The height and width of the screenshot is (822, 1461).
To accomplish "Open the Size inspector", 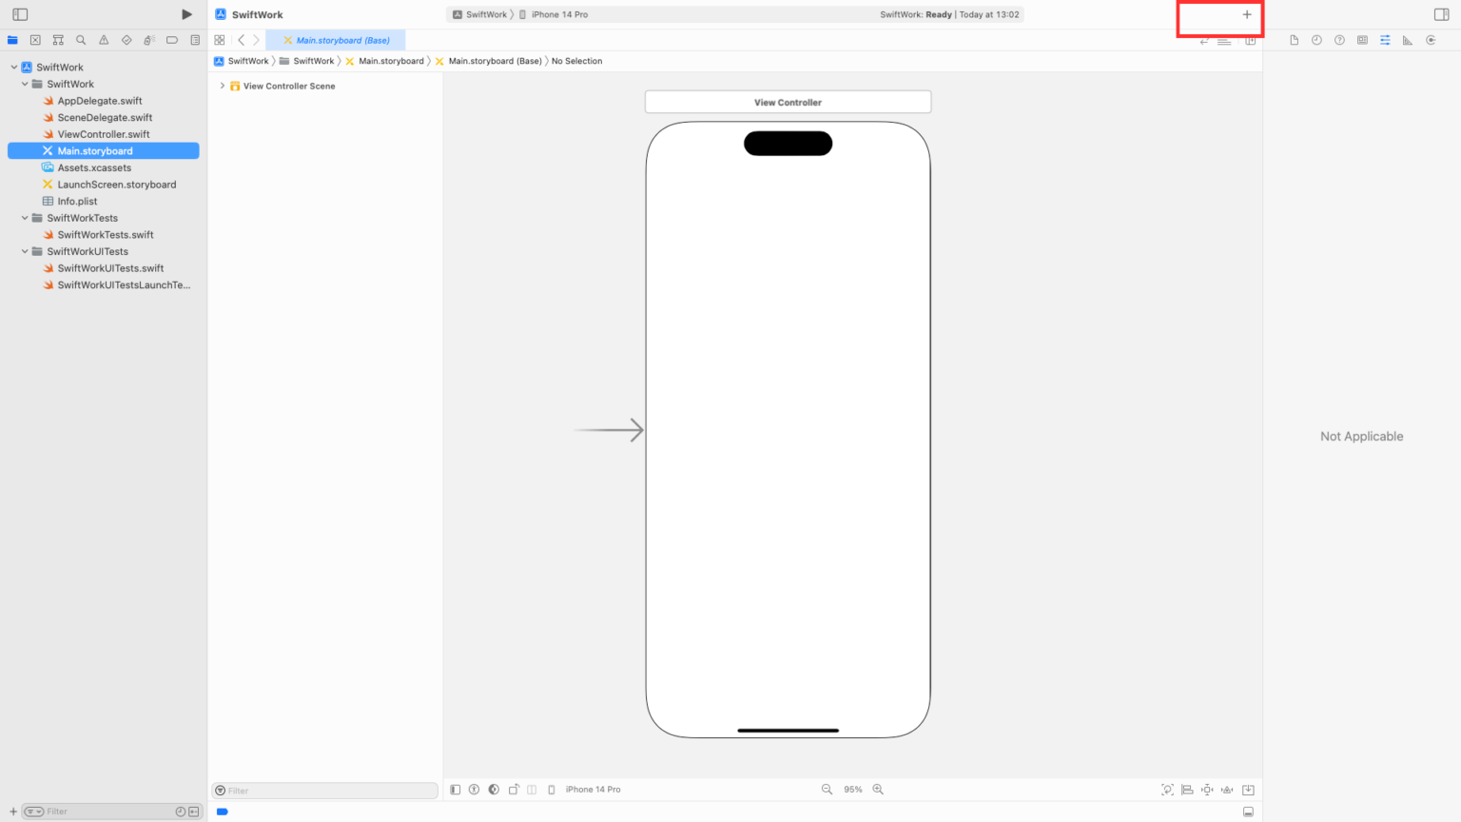I will tap(1408, 40).
